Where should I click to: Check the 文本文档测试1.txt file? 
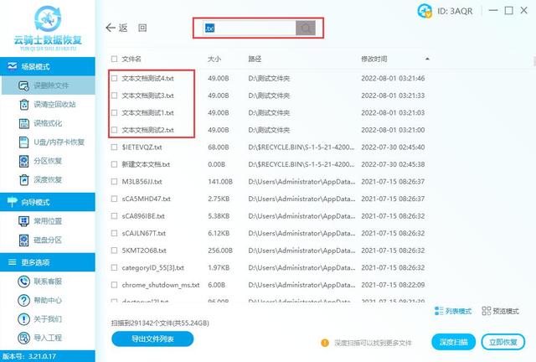point(114,112)
